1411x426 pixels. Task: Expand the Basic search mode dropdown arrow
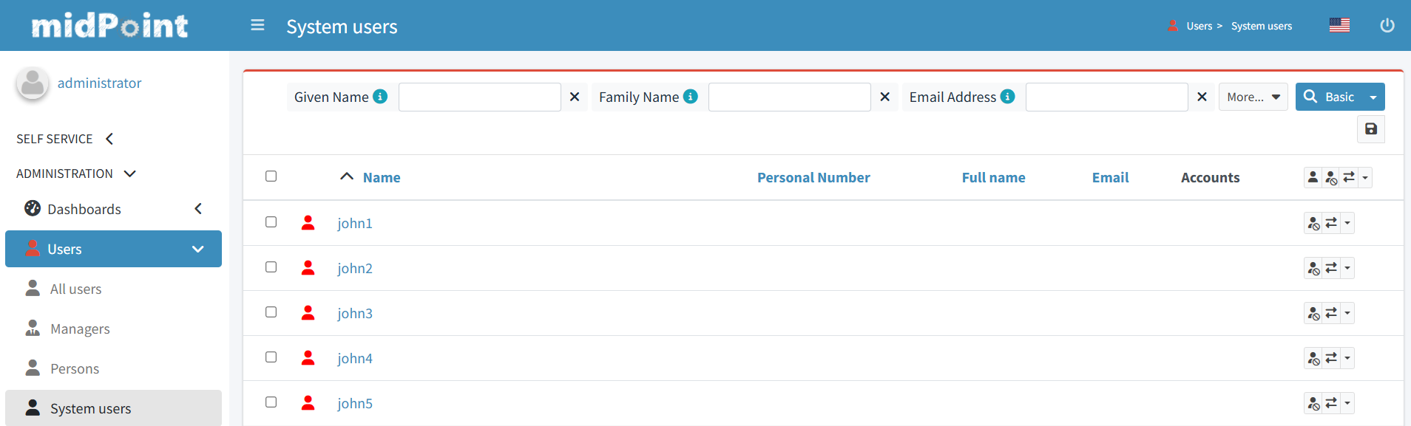click(x=1373, y=97)
